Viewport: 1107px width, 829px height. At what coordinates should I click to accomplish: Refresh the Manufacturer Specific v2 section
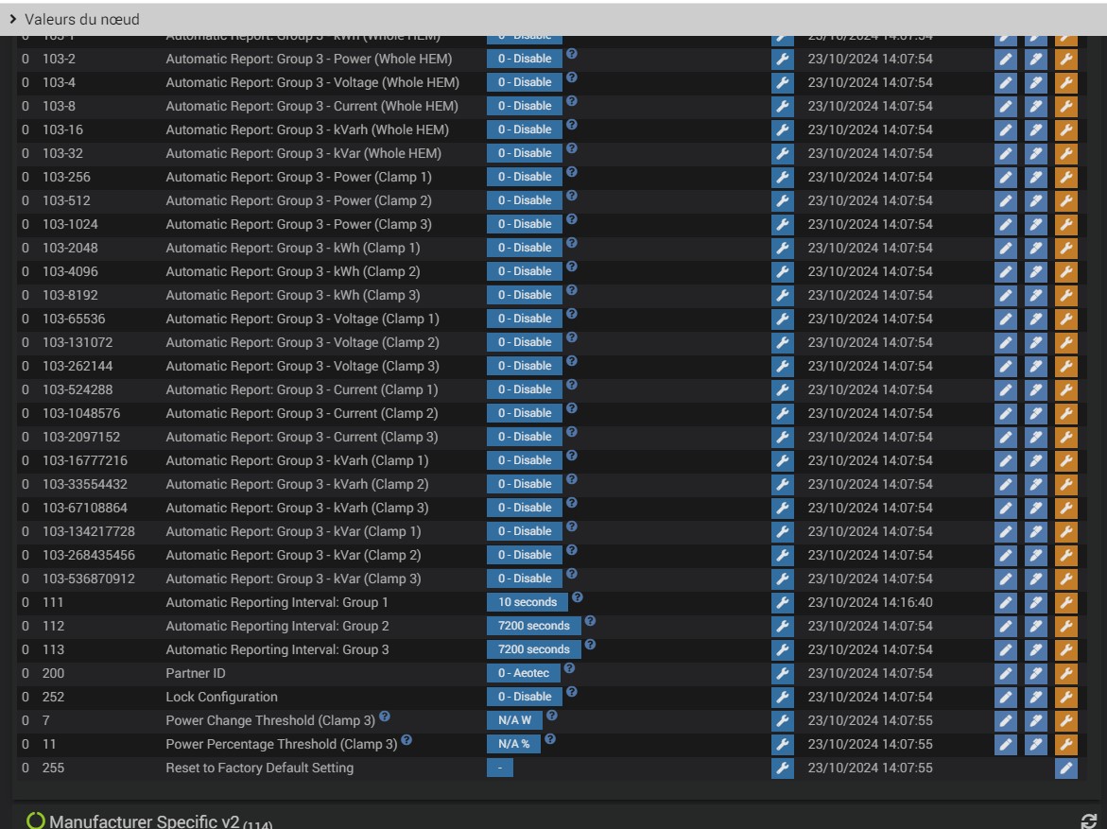[x=1088, y=820]
